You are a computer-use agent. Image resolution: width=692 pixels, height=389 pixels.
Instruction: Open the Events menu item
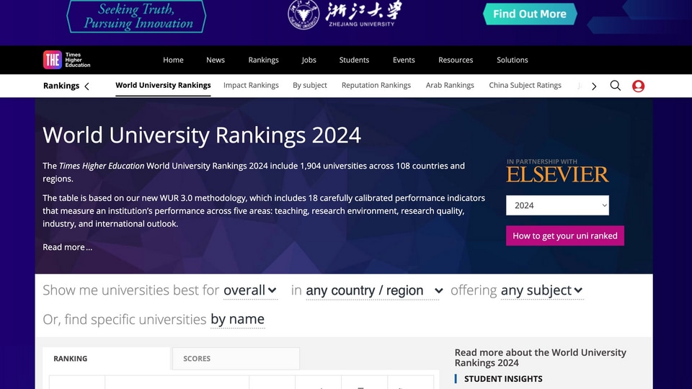(x=404, y=60)
